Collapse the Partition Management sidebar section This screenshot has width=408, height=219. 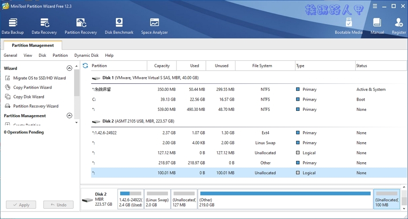[x=69, y=115]
